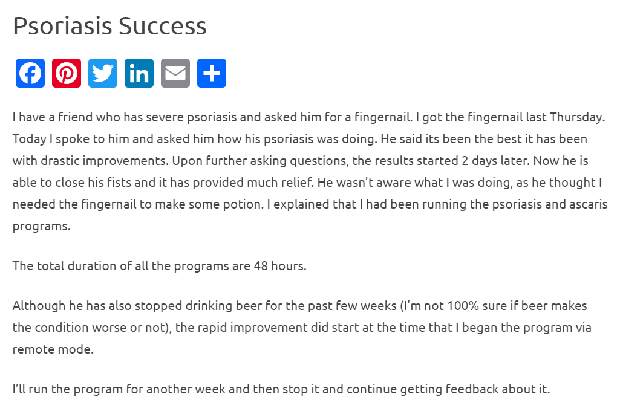Email this post using envelope icon

point(175,73)
